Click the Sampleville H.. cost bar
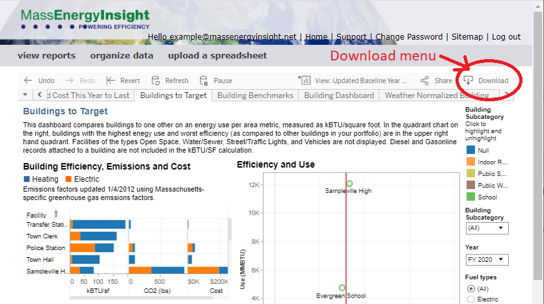This screenshot has height=304, width=544. 208,270
